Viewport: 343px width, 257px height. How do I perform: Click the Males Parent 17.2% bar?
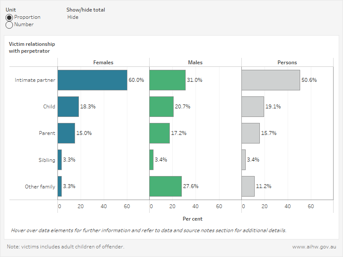pyautogui.click(x=160, y=133)
